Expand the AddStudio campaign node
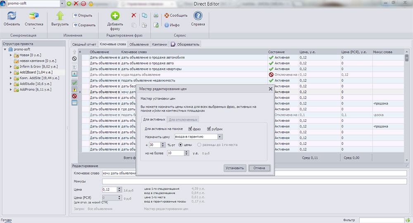 pyautogui.click(x=11, y=84)
